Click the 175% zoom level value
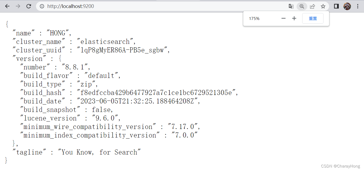Image resolution: width=364 pixels, height=171 pixels. (x=254, y=18)
